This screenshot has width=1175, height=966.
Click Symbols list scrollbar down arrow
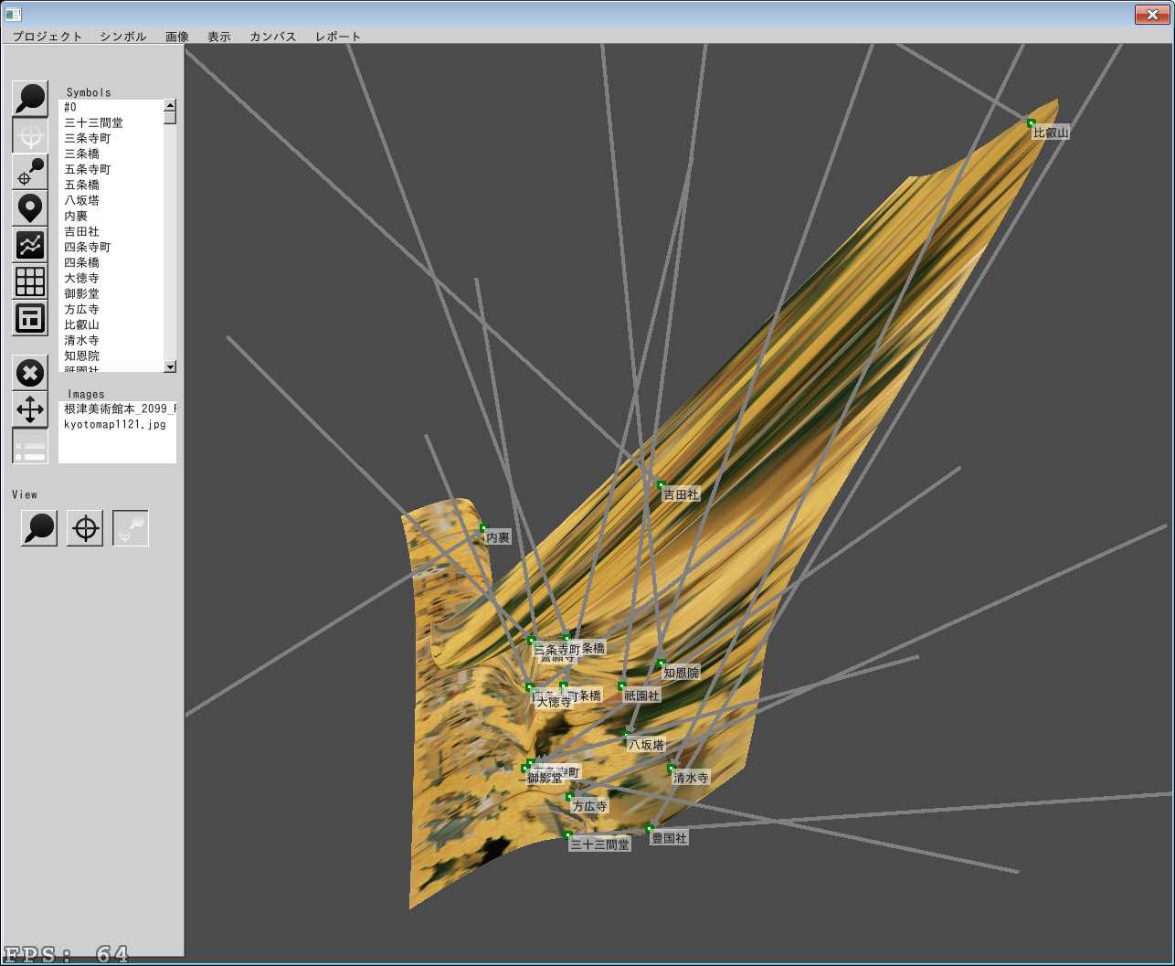pyautogui.click(x=170, y=366)
